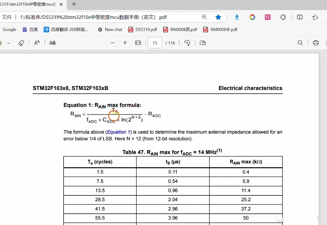This screenshot has width=327, height=225.
Task: Click the table cell reading 7.5
Action: (100, 181)
